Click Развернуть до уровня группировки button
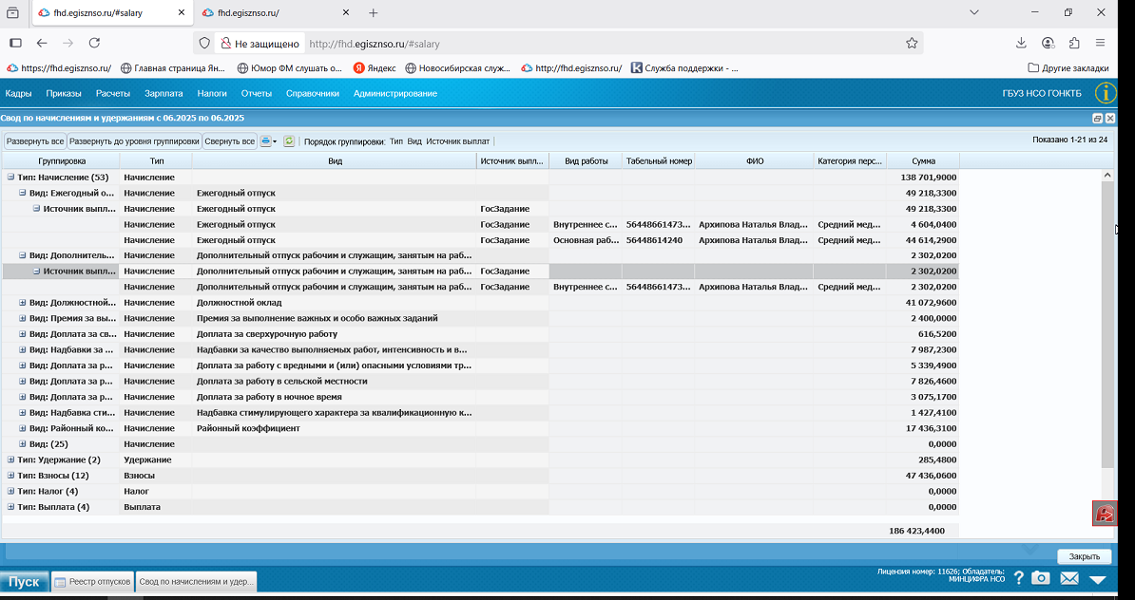Viewport: 1135px width, 600px height. (134, 141)
